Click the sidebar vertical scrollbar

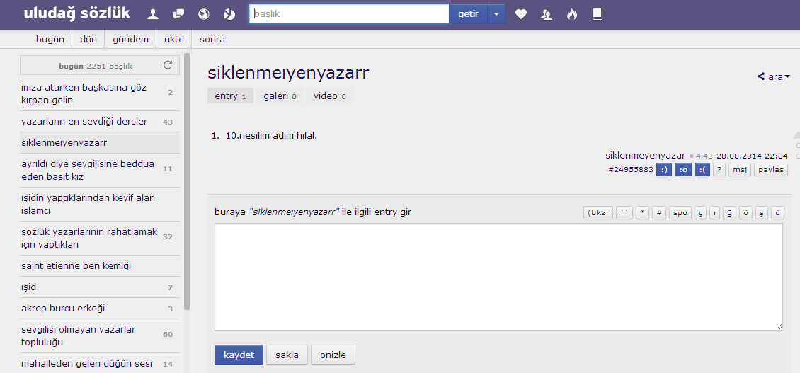[x=187, y=181]
